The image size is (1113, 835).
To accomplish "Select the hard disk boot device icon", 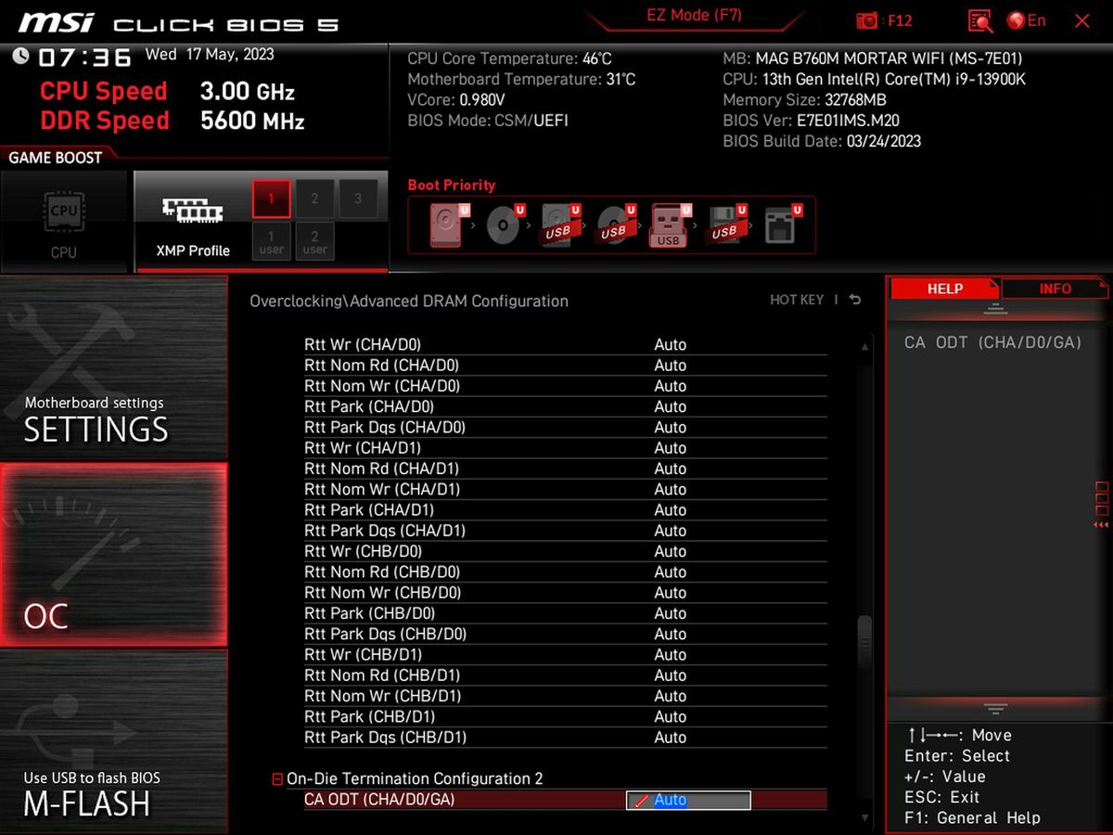I will [x=448, y=225].
